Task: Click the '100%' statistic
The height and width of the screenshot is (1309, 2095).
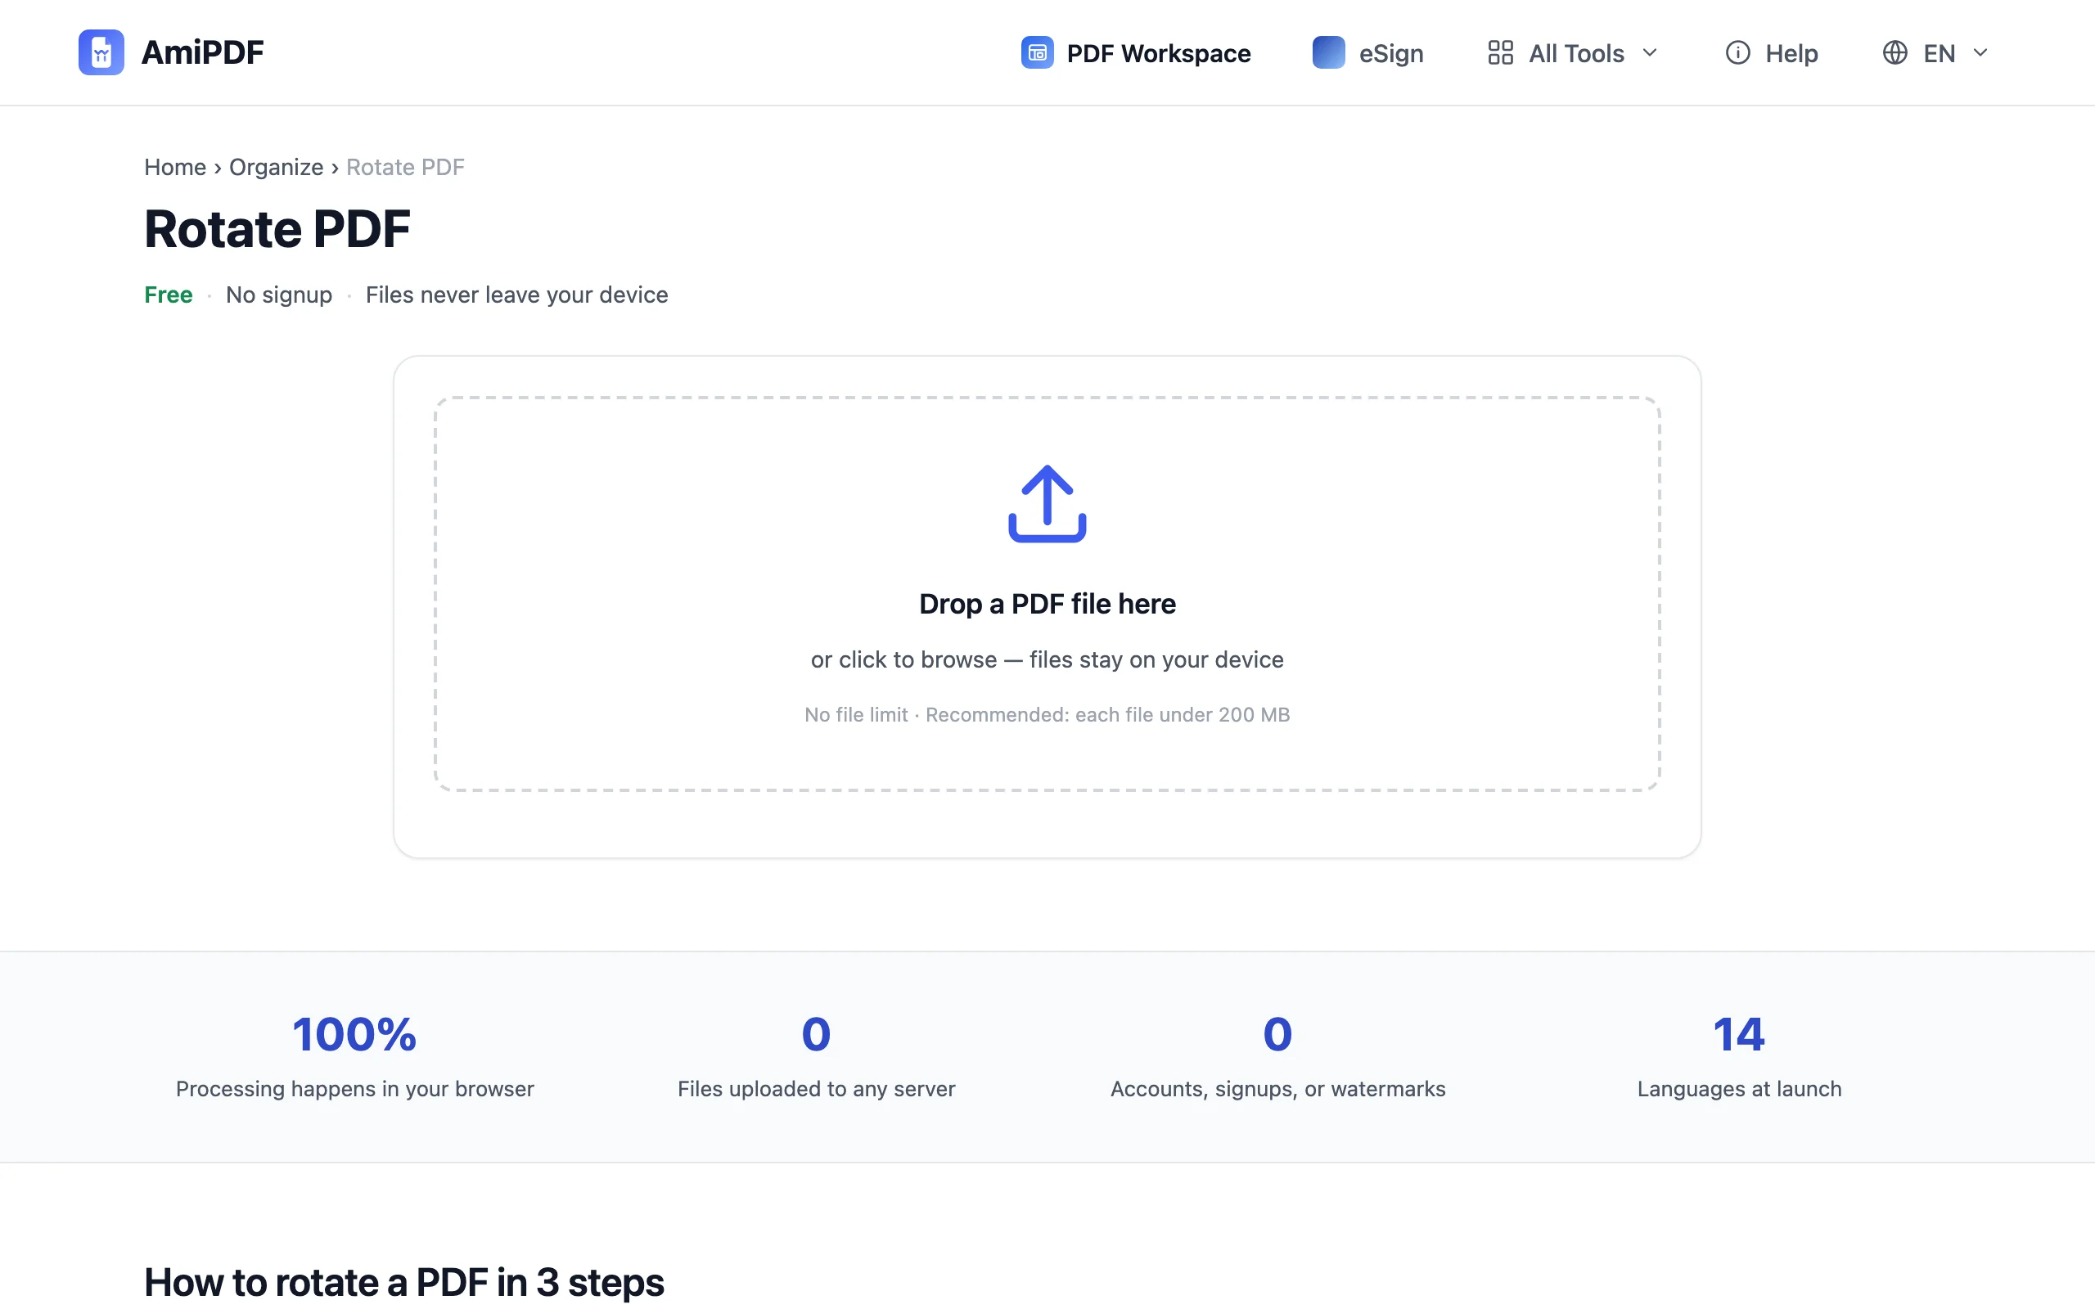Action: tap(355, 1035)
